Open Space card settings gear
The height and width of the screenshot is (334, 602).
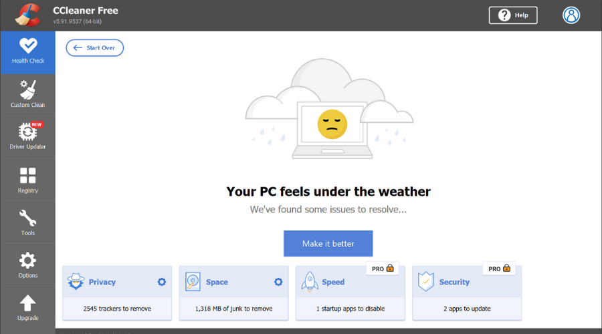[278, 282]
